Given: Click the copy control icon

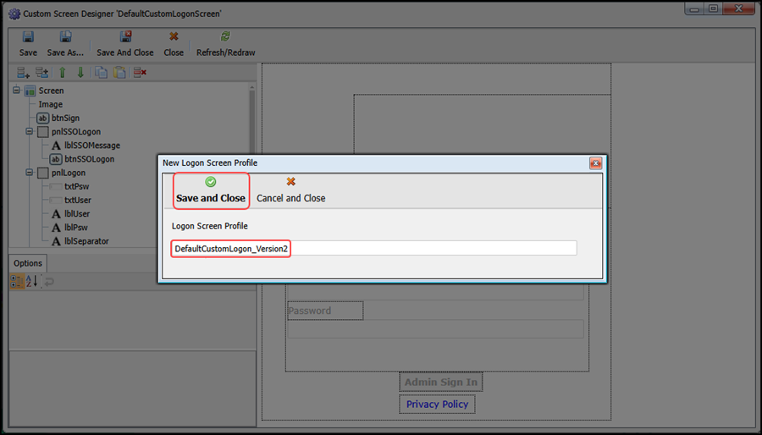Looking at the screenshot, I should (x=102, y=73).
